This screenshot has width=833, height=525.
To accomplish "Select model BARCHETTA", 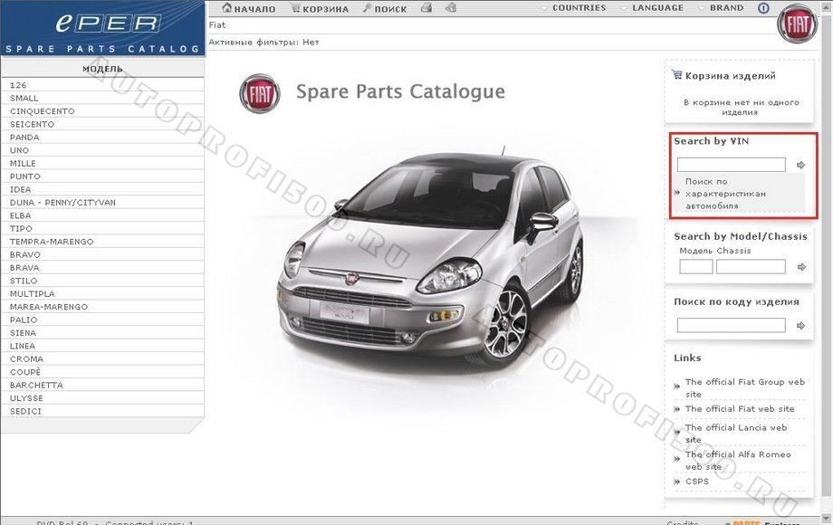I will [x=102, y=385].
